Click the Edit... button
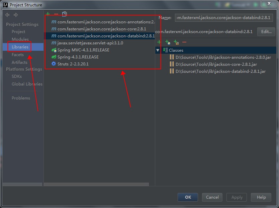 click(x=266, y=32)
